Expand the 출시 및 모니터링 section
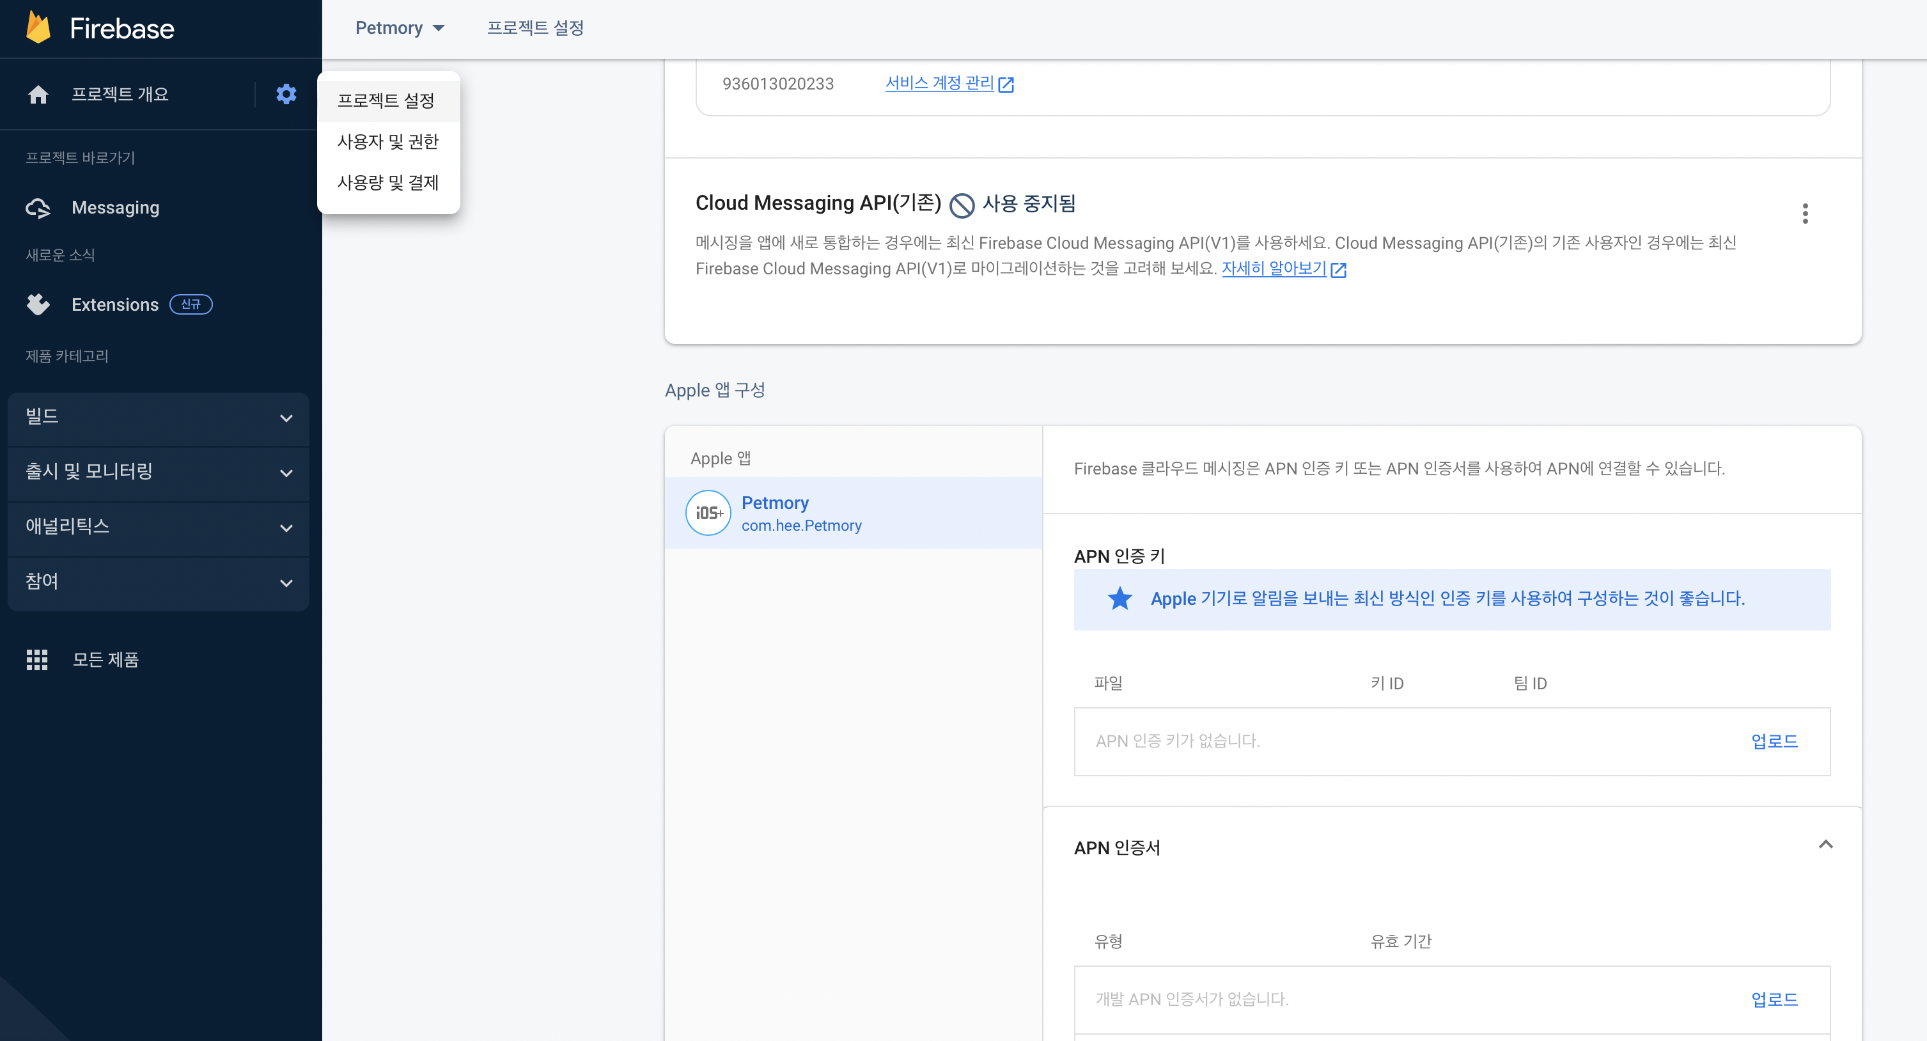1927x1041 pixels. [158, 473]
